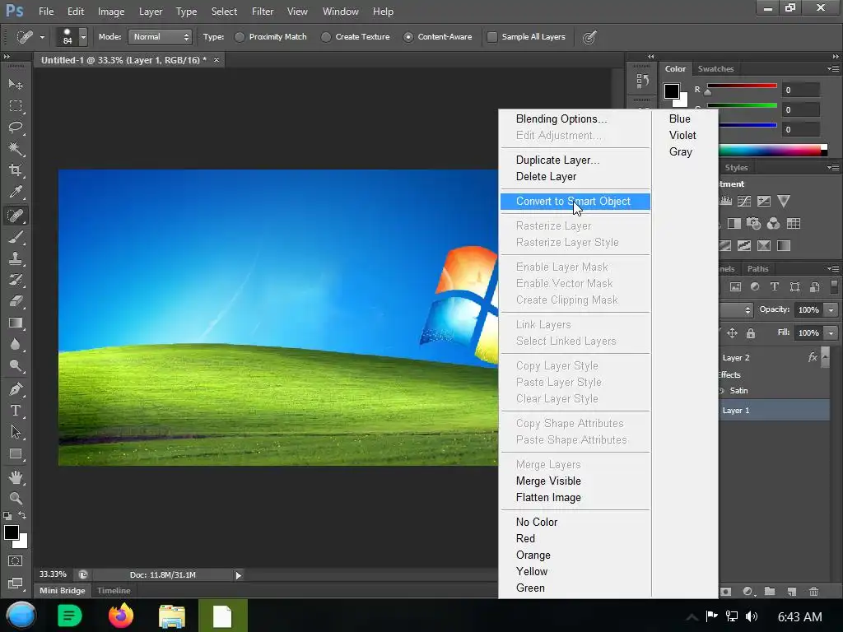The image size is (843, 632).
Task: Select the Magic Wand tool
Action: pos(16,149)
